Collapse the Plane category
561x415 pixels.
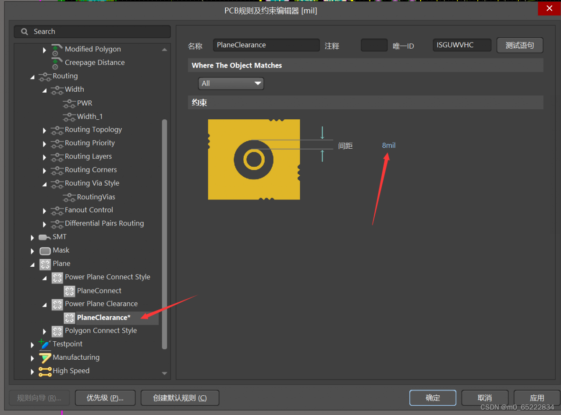[x=32, y=265]
